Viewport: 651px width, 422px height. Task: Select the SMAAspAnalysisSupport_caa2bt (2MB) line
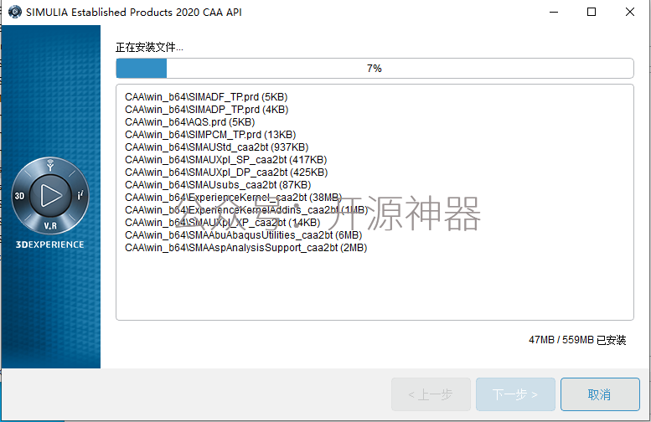click(x=246, y=248)
